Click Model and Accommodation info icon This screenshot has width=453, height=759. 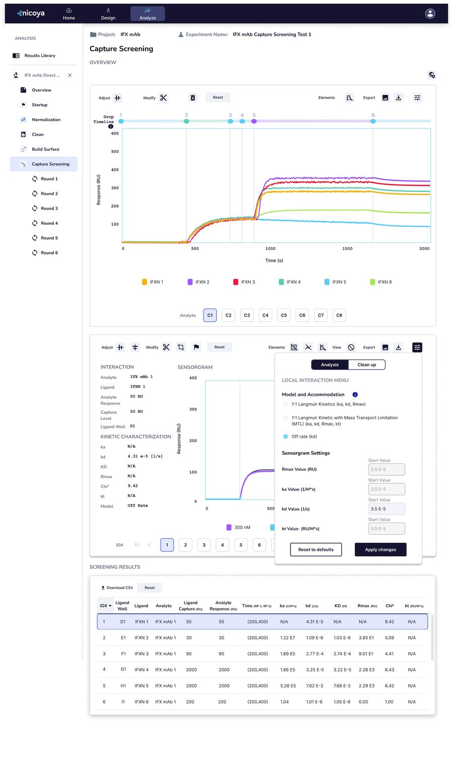355,395
